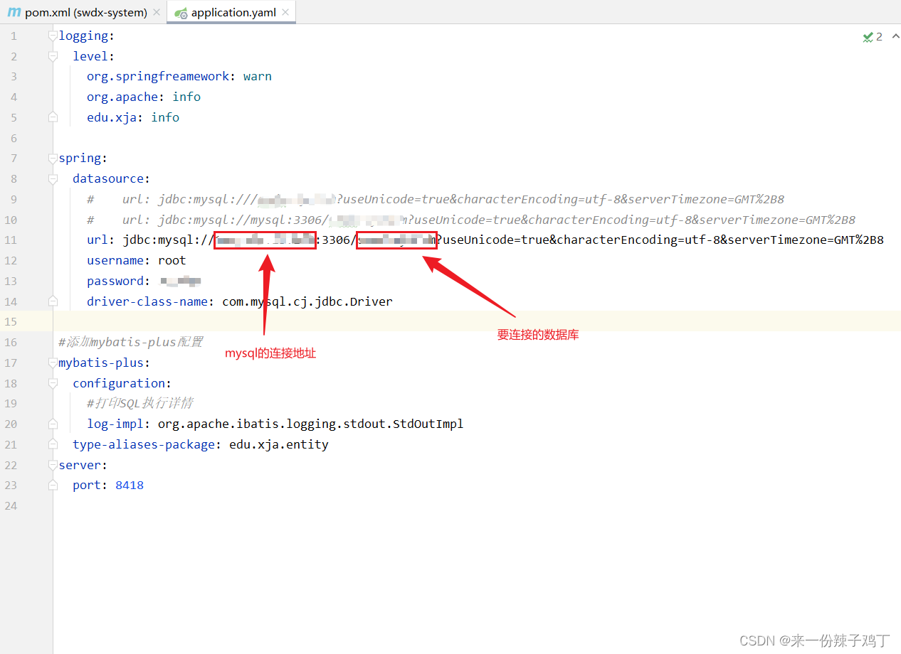Click the gutter icon next to log-impl setting
This screenshot has height=654, width=901.
52,424
